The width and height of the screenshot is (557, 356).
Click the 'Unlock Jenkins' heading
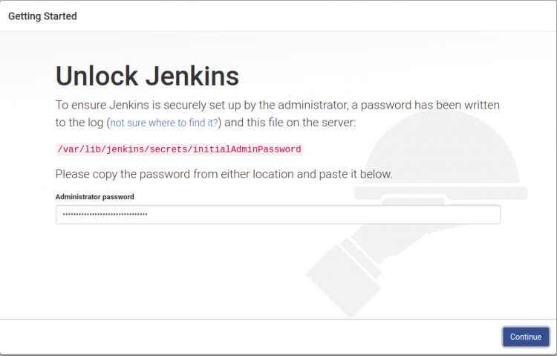click(x=147, y=76)
